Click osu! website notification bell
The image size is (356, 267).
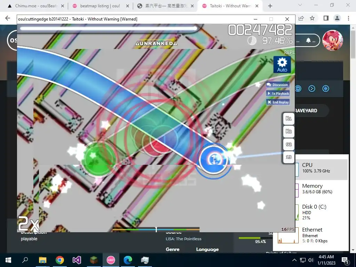(x=308, y=40)
